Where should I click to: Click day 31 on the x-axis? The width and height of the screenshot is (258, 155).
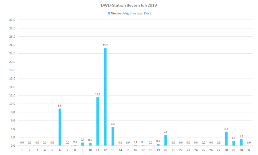tap(249, 150)
